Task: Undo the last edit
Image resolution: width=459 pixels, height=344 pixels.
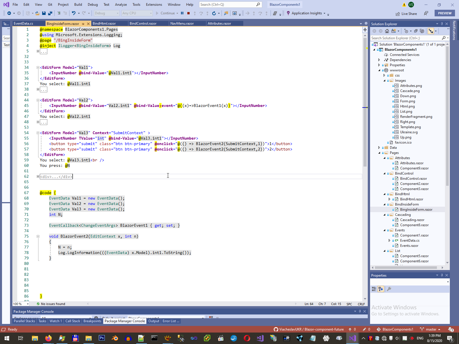Action: 74,13
